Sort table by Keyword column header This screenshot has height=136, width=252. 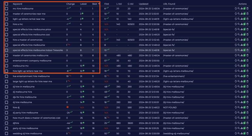click(x=17, y=4)
